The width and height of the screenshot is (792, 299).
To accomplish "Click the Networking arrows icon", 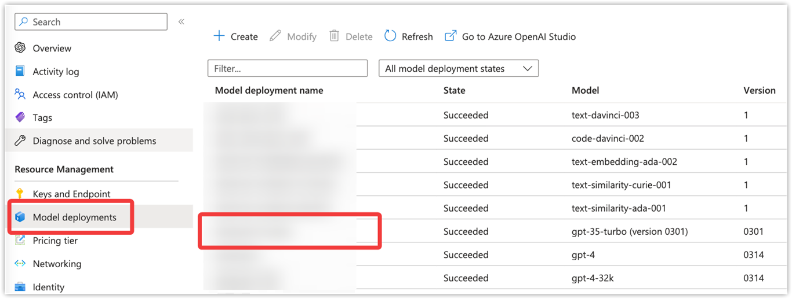I will pyautogui.click(x=20, y=264).
